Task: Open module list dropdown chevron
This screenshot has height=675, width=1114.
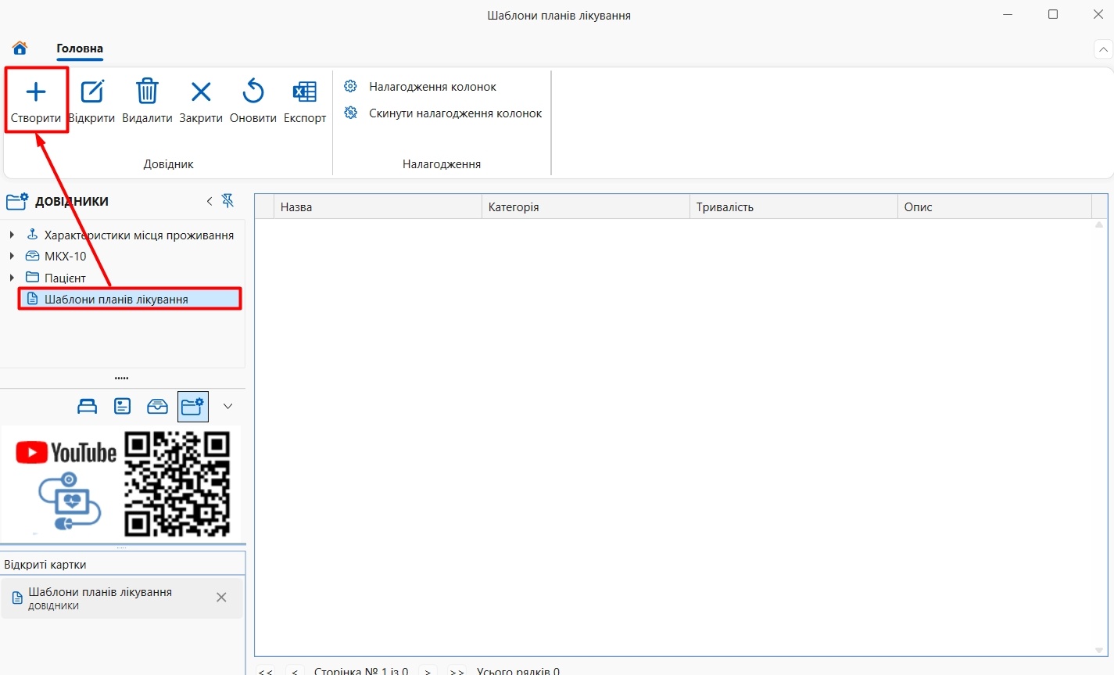Action: 228,406
